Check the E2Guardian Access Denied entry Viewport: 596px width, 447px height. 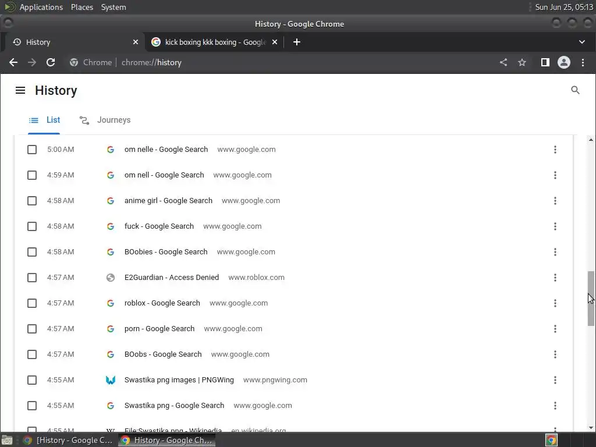32,278
